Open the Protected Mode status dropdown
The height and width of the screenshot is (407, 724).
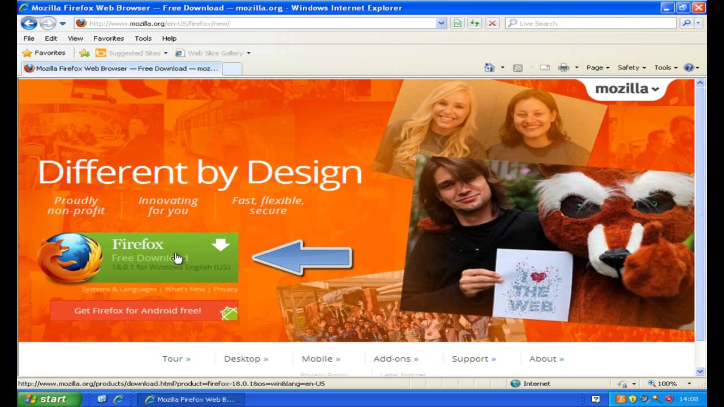pos(627,383)
